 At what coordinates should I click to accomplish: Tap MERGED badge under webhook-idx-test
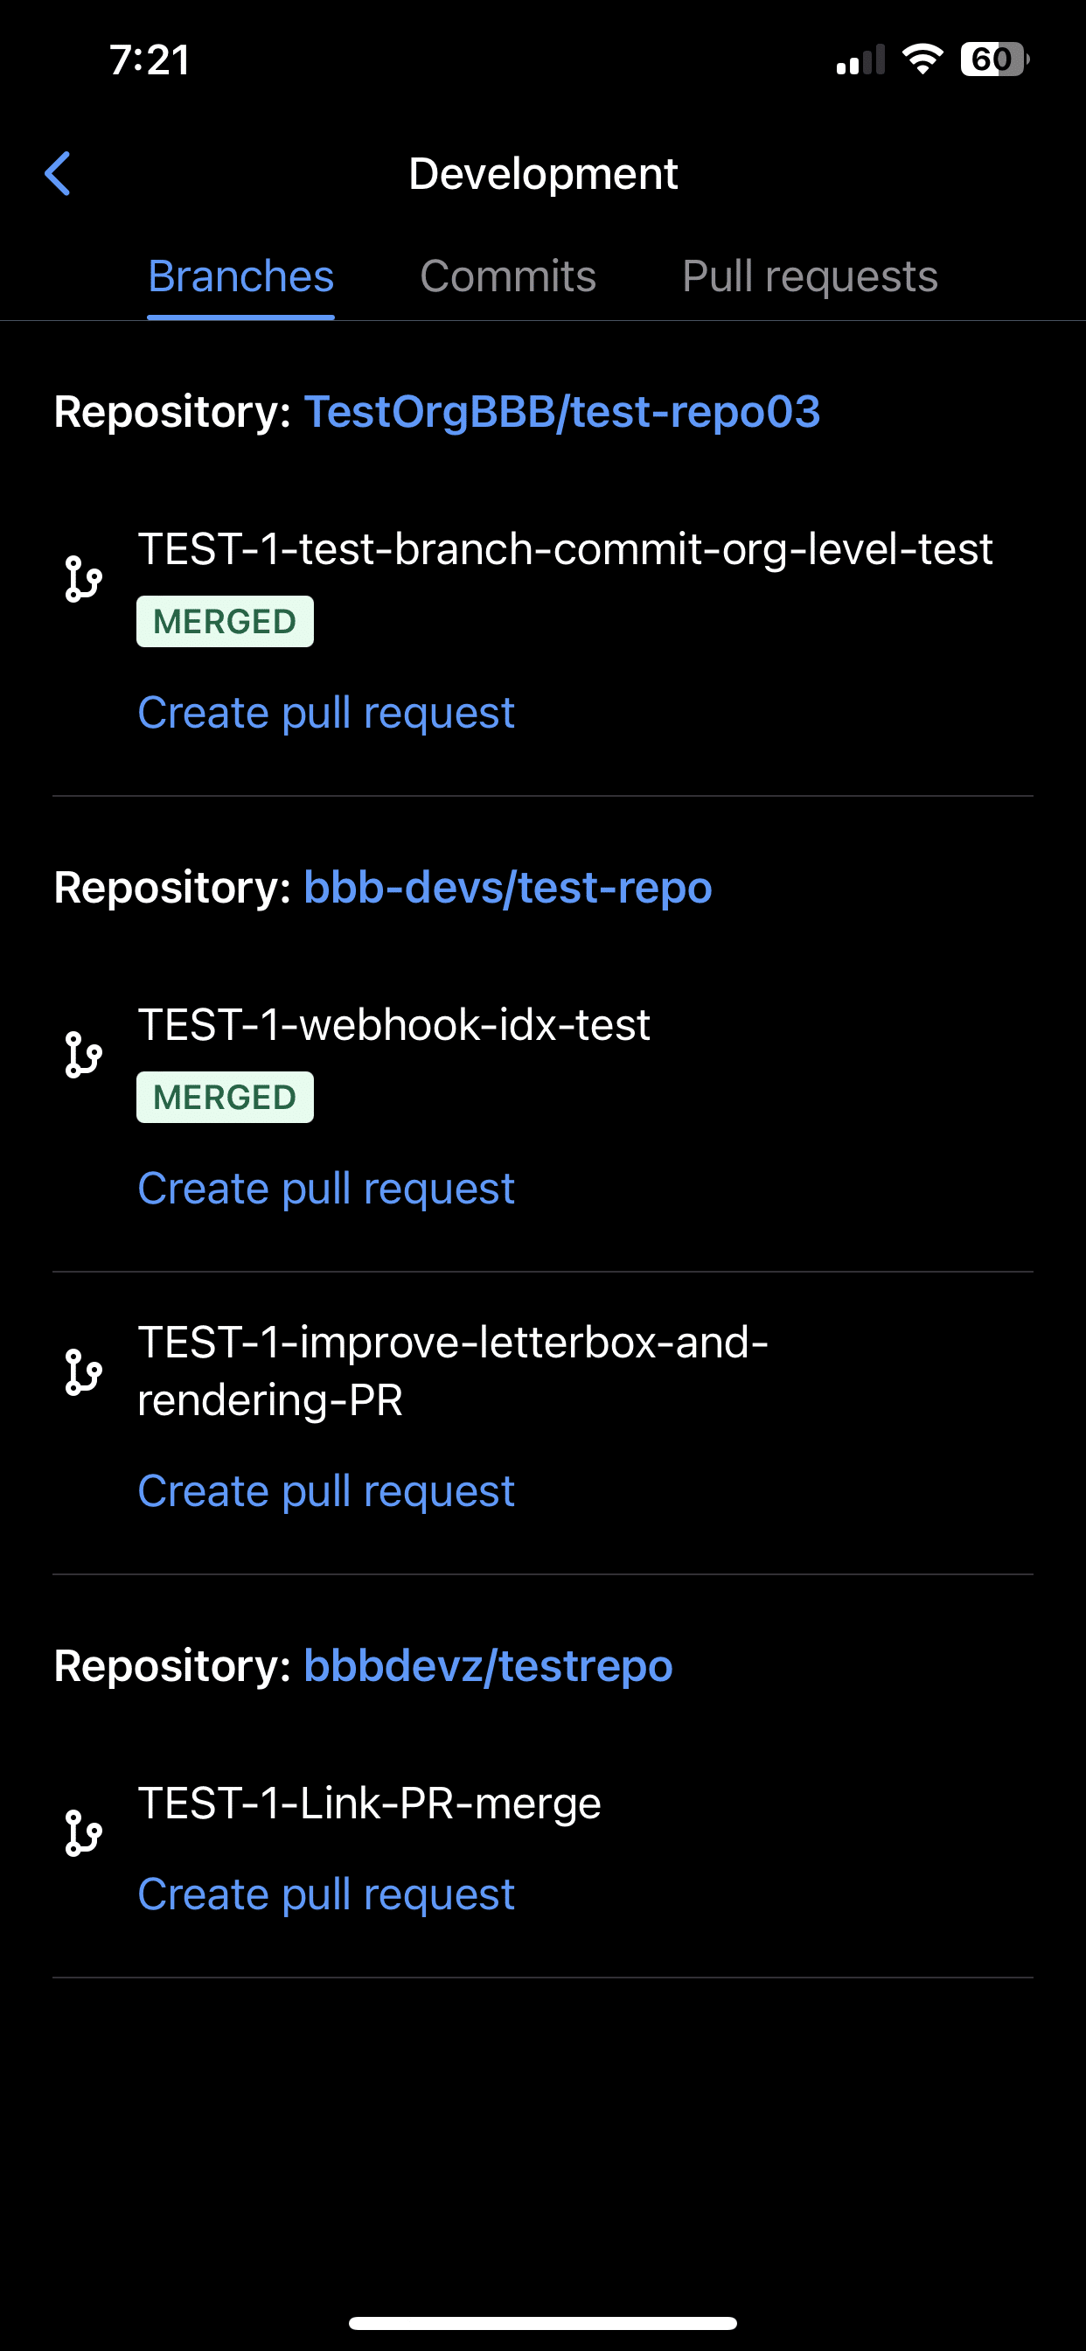(x=226, y=1097)
